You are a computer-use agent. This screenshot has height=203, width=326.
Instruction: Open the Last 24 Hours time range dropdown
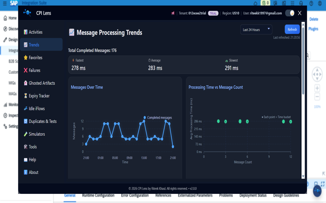(256, 29)
